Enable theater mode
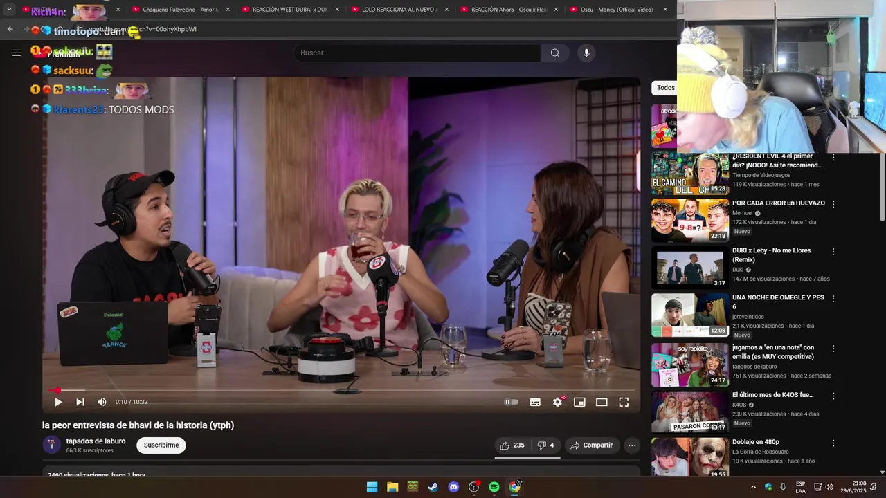 tap(602, 402)
